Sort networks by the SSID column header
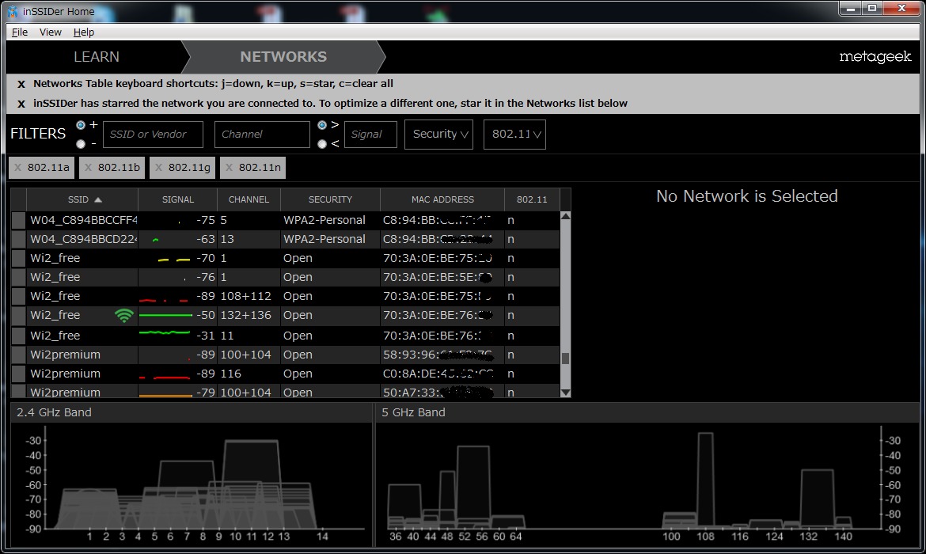Viewport: 926px width, 554px height. pyautogui.click(x=82, y=199)
